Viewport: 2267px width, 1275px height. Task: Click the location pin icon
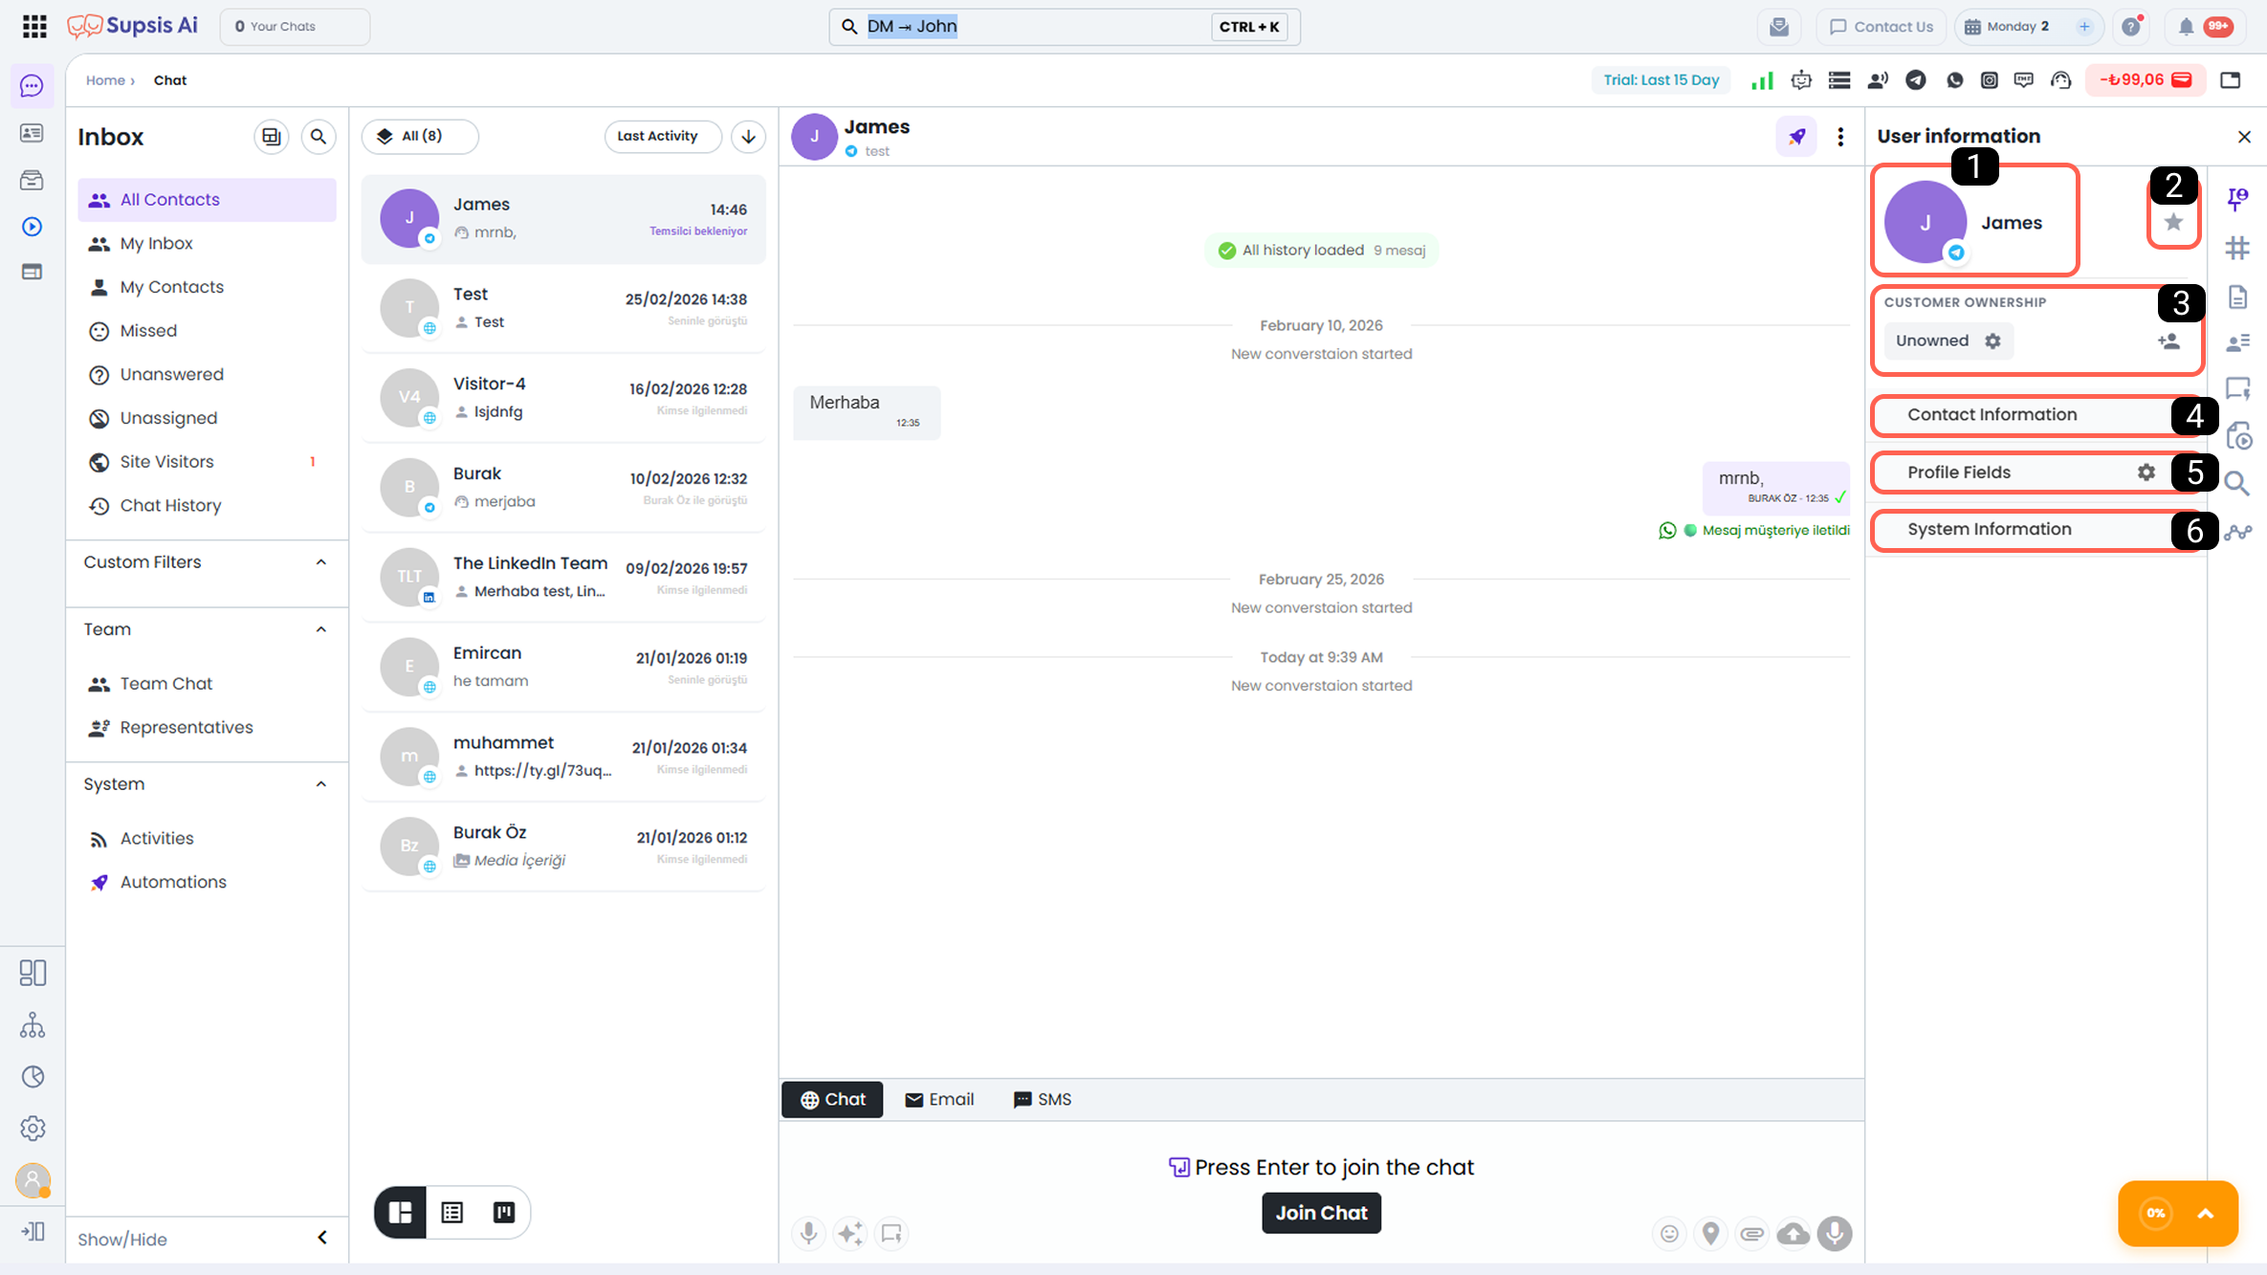click(1710, 1234)
